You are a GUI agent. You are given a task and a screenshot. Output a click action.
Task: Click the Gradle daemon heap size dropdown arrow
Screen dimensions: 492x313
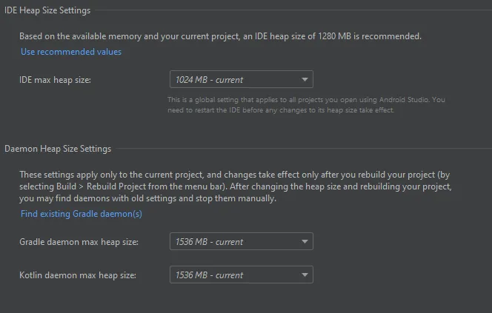click(x=305, y=242)
